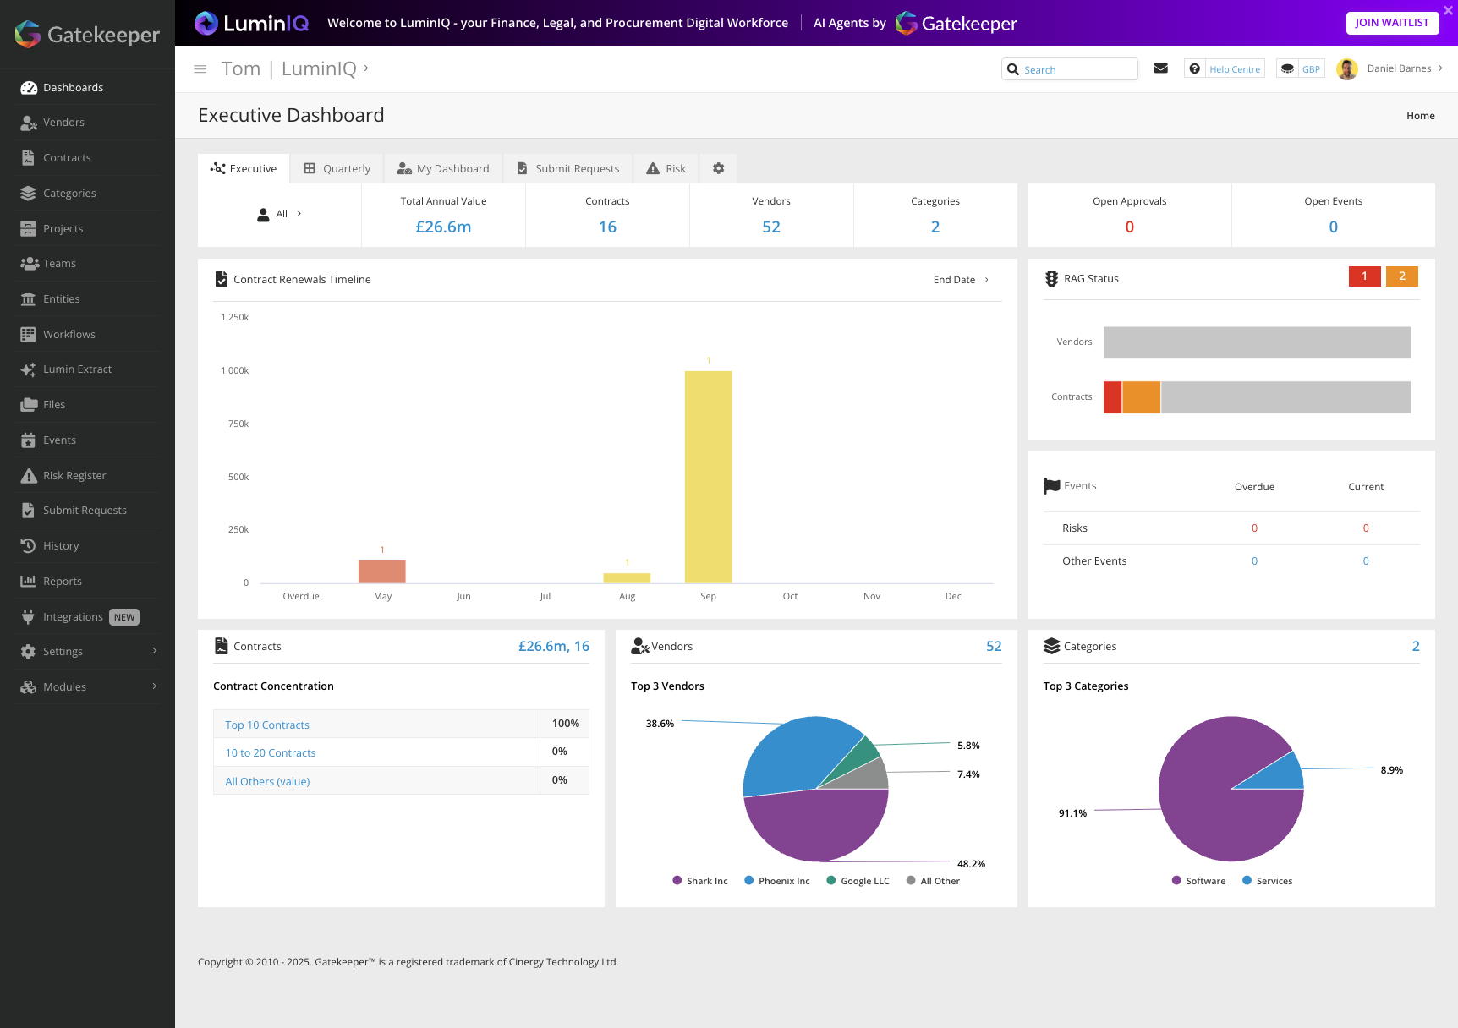Open the End Date timeline dropdown

coord(961,280)
